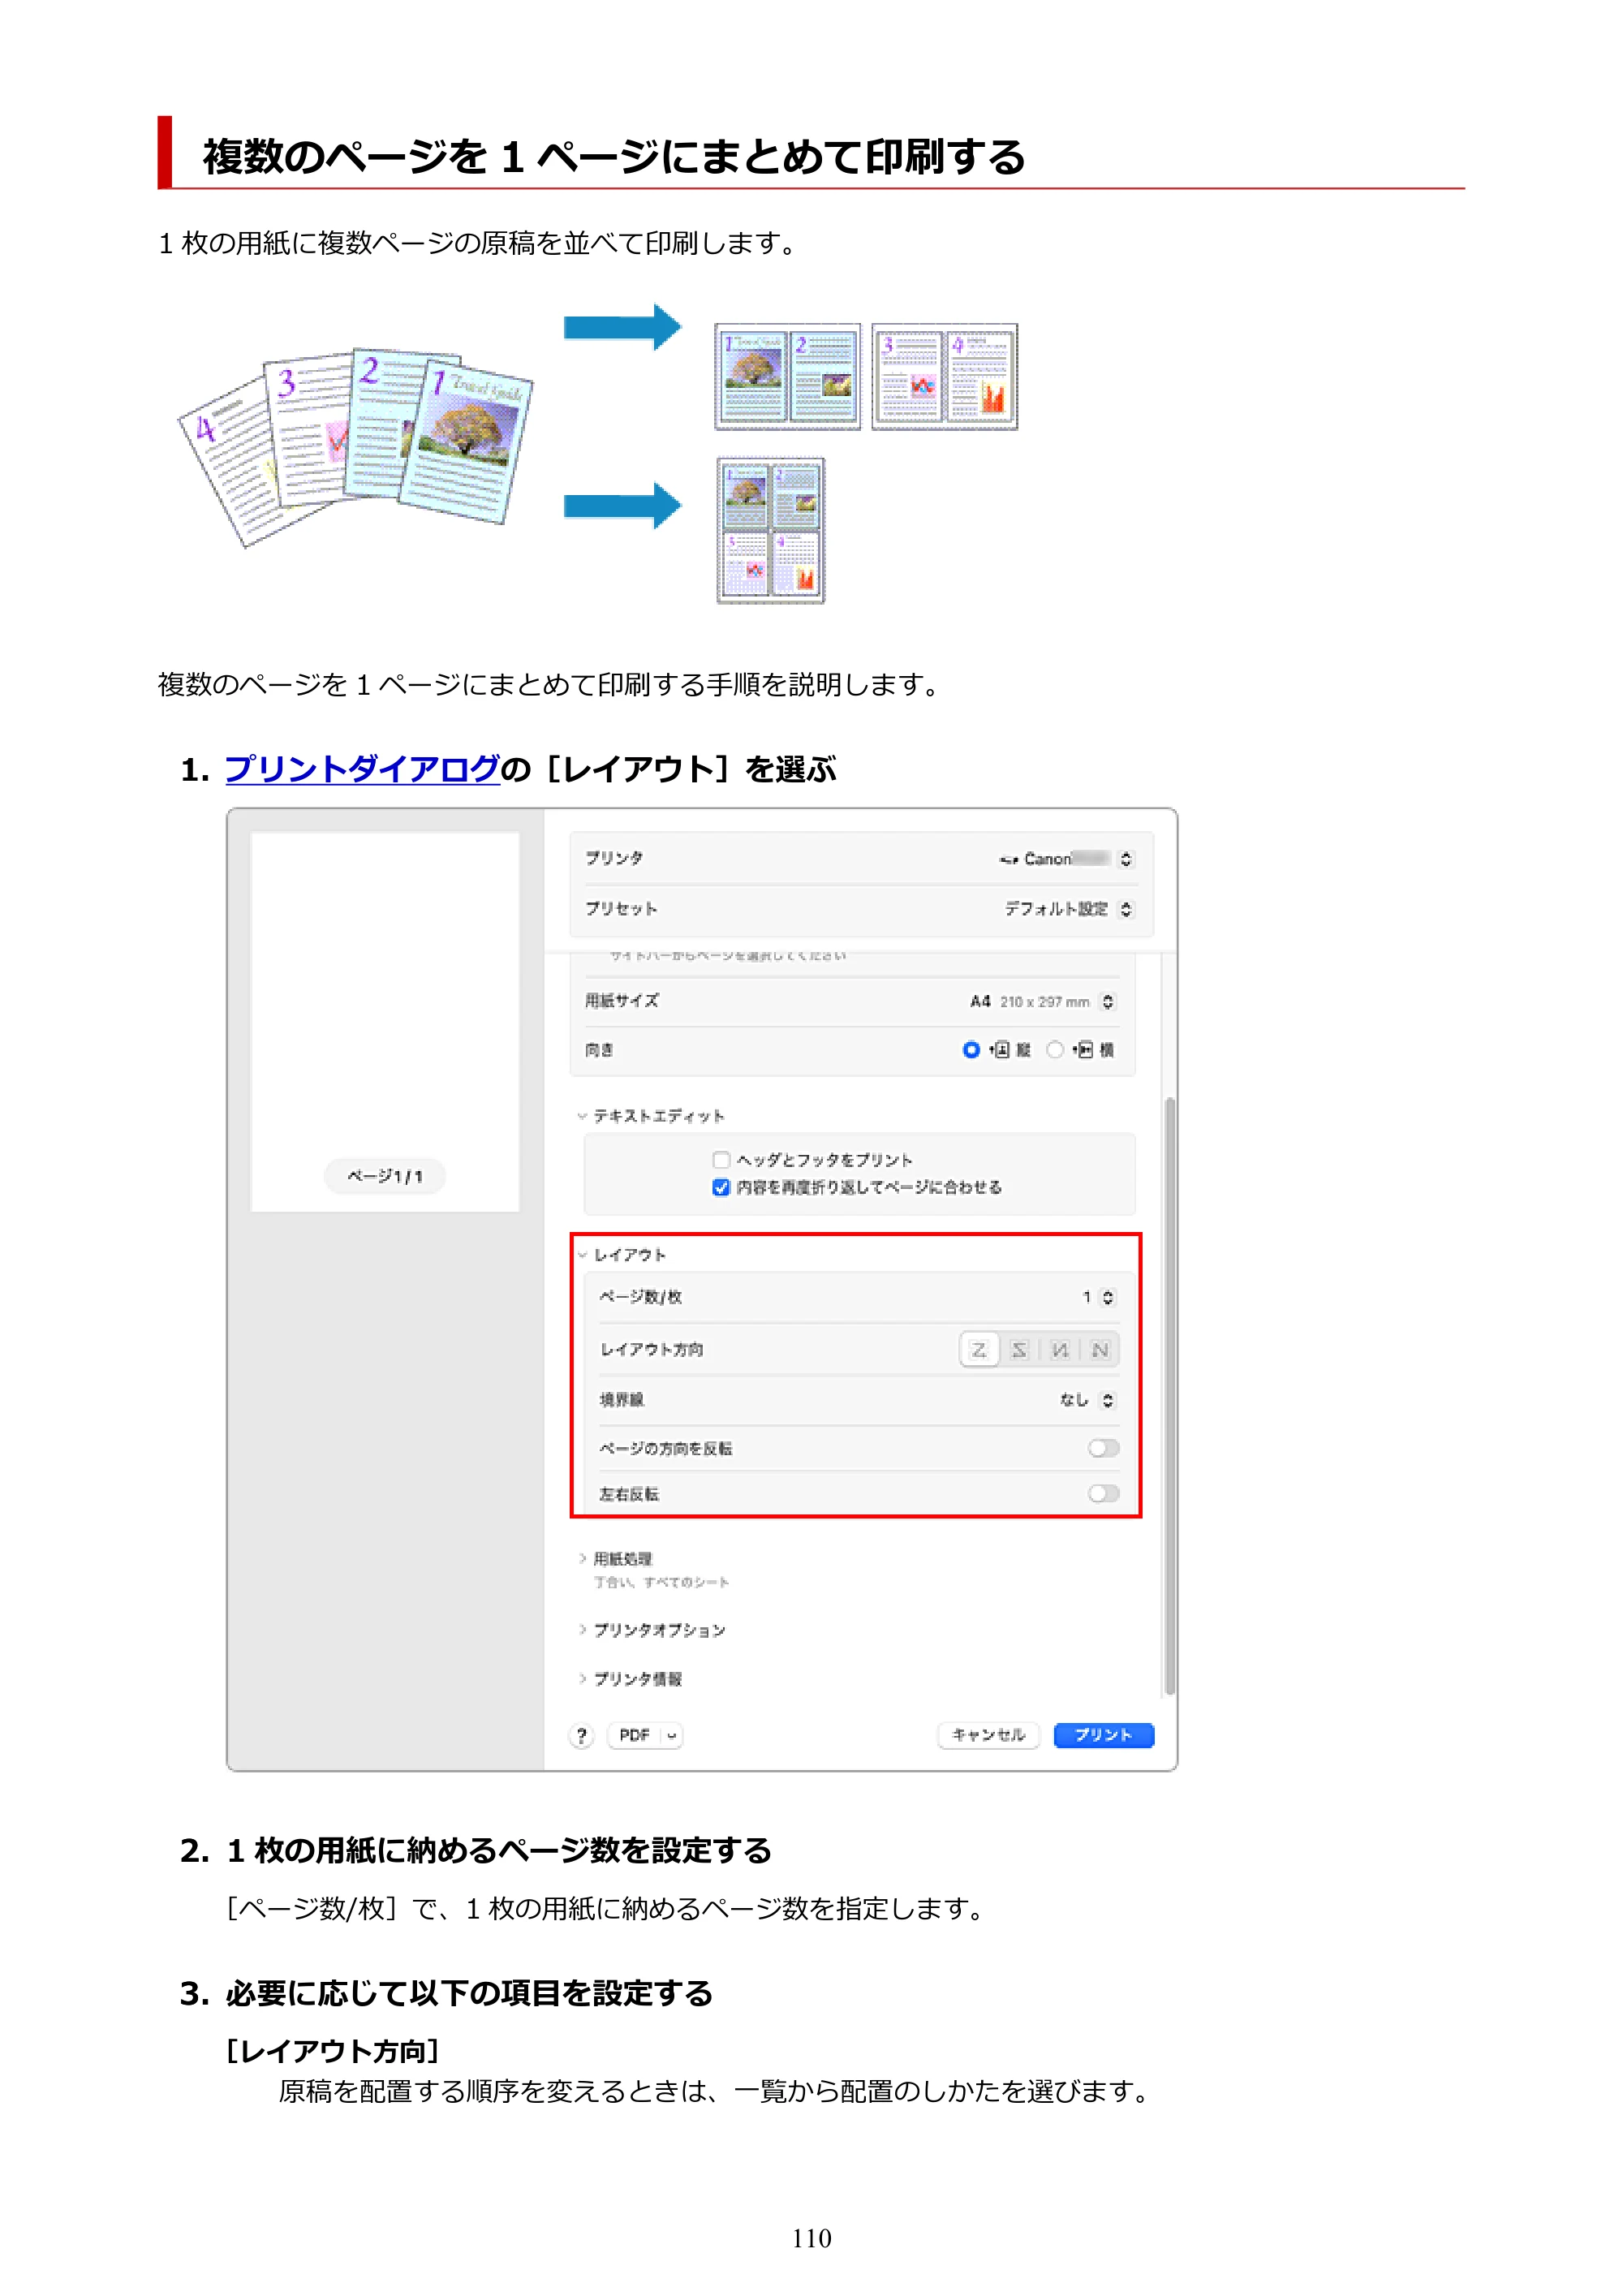Select the N layout direction icon
1623x2296 pixels.
[x=1100, y=1350]
